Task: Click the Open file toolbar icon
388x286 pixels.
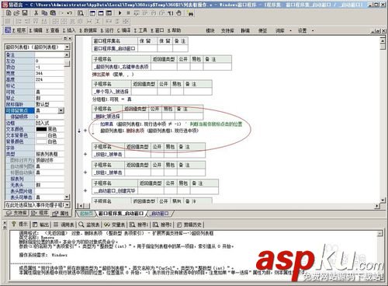Action: pos(16,12)
